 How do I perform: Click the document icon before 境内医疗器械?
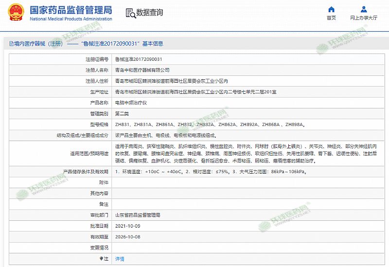click(11, 43)
